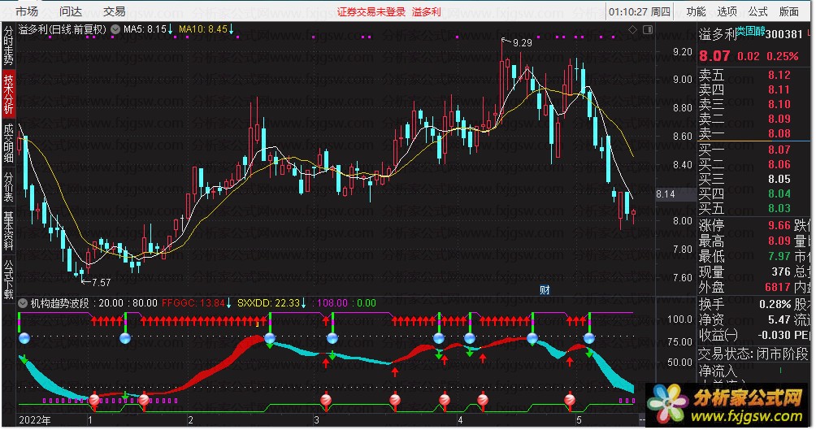Click month 3 on the time axis
The width and height of the screenshot is (816, 430).
pos(316,420)
